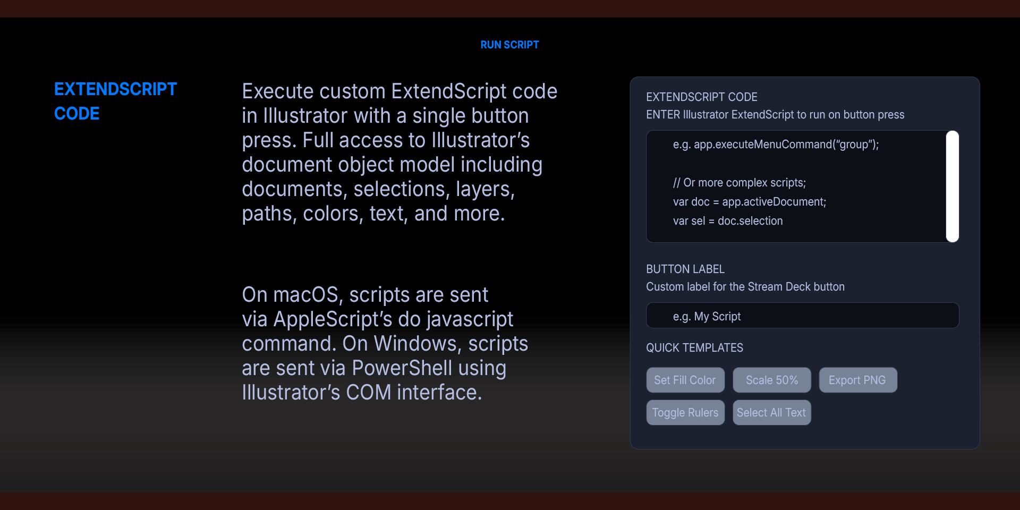Click the panel's EXTENDSCRIPT CODE heading
The image size is (1020, 510).
click(702, 97)
